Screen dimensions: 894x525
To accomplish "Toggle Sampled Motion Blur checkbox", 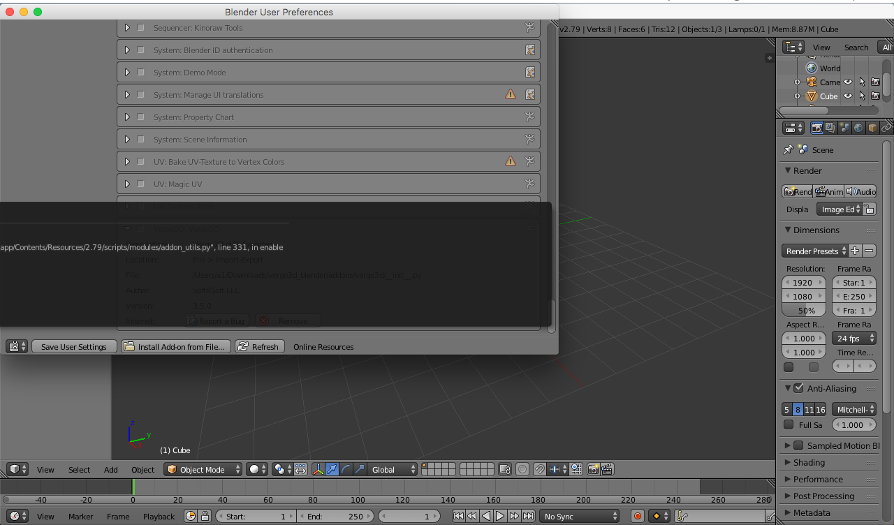I will [x=798, y=445].
